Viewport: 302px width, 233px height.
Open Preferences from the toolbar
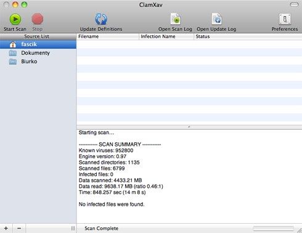(x=285, y=19)
